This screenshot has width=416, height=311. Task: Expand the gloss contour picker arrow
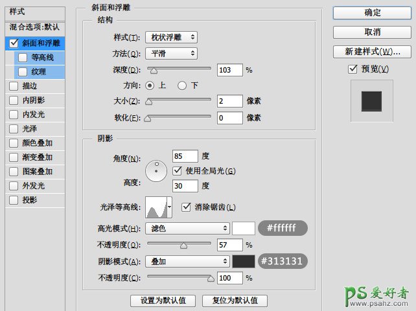point(170,207)
